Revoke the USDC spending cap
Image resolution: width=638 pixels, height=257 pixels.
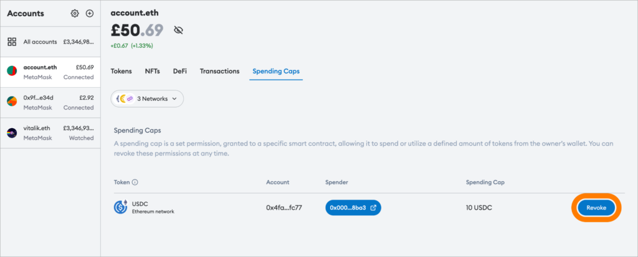[x=596, y=208]
